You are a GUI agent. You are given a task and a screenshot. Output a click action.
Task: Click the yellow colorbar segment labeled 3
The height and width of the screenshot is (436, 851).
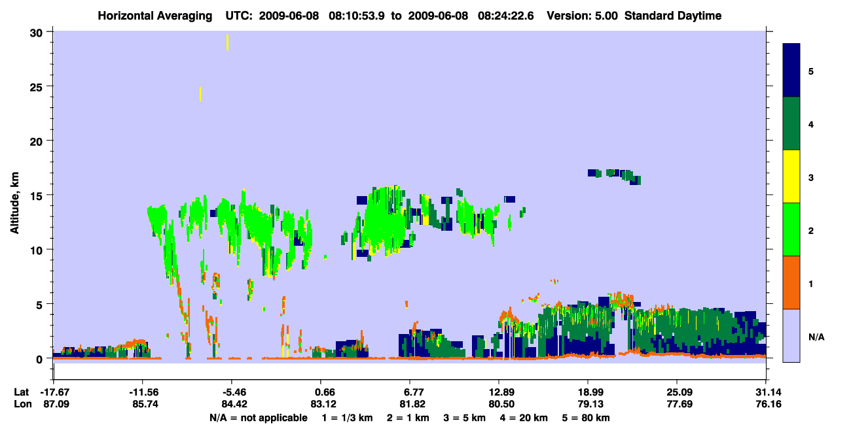[792, 176]
